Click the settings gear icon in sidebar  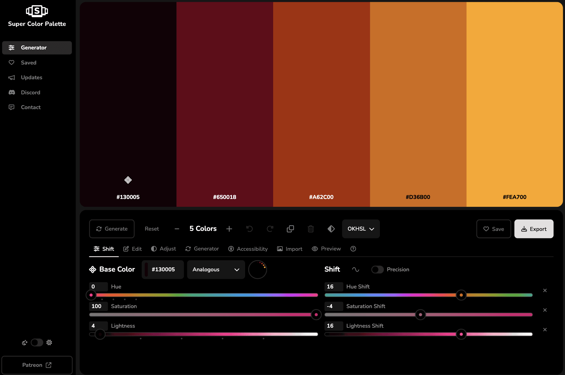coord(49,342)
